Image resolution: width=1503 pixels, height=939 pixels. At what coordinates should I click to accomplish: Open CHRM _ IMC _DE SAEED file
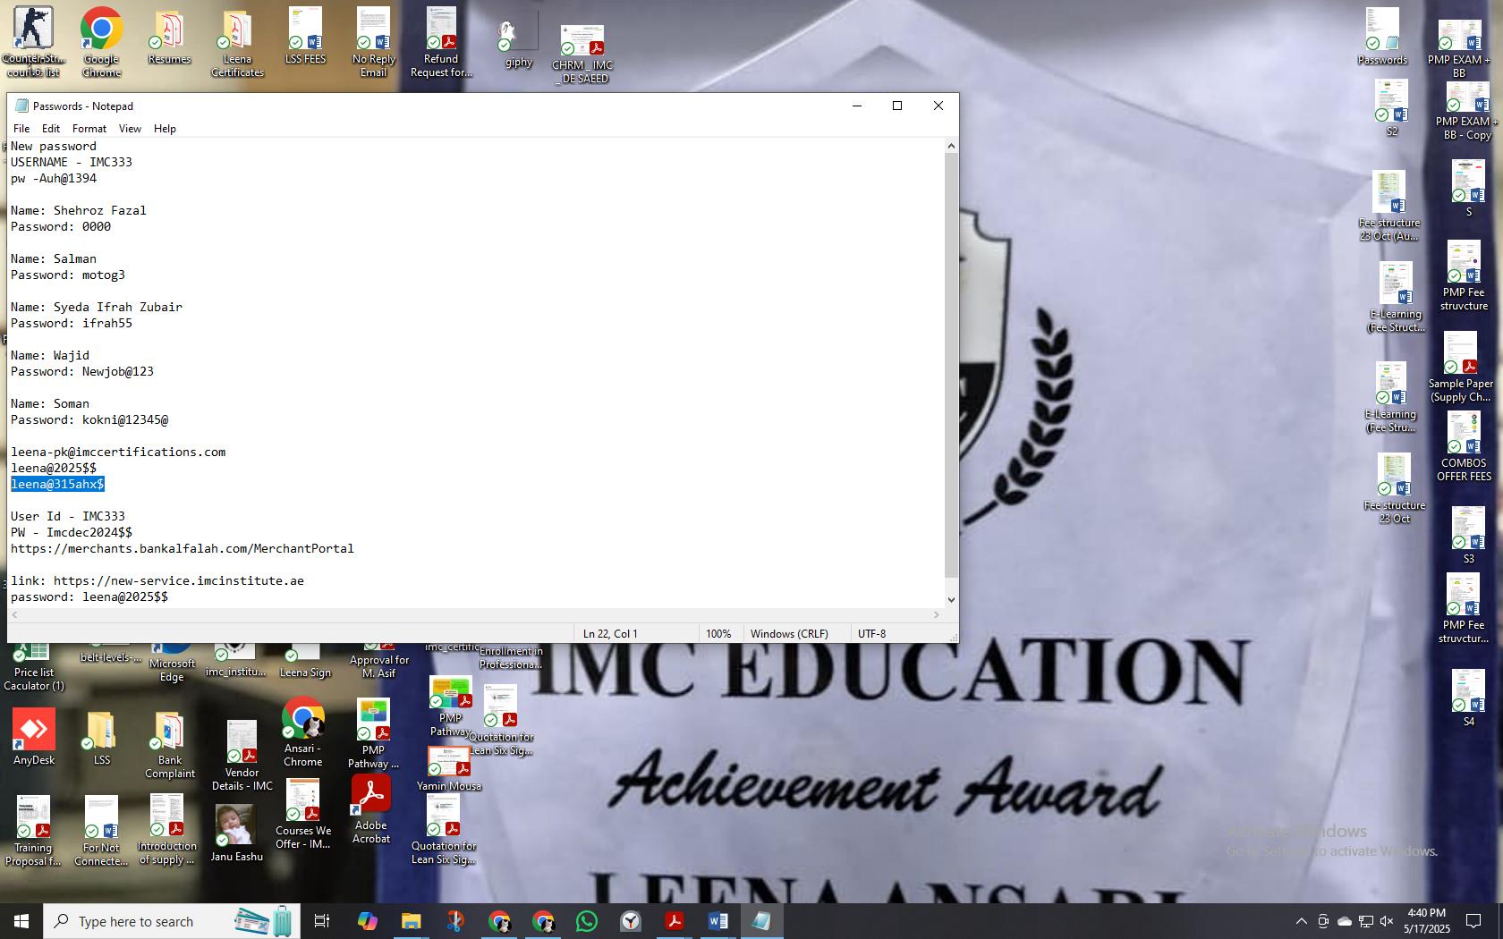[x=582, y=54]
